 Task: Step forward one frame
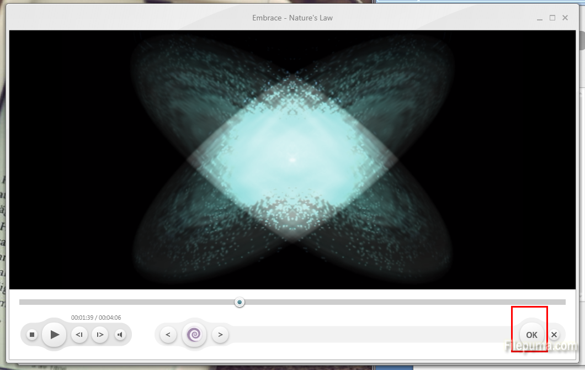[100, 334]
